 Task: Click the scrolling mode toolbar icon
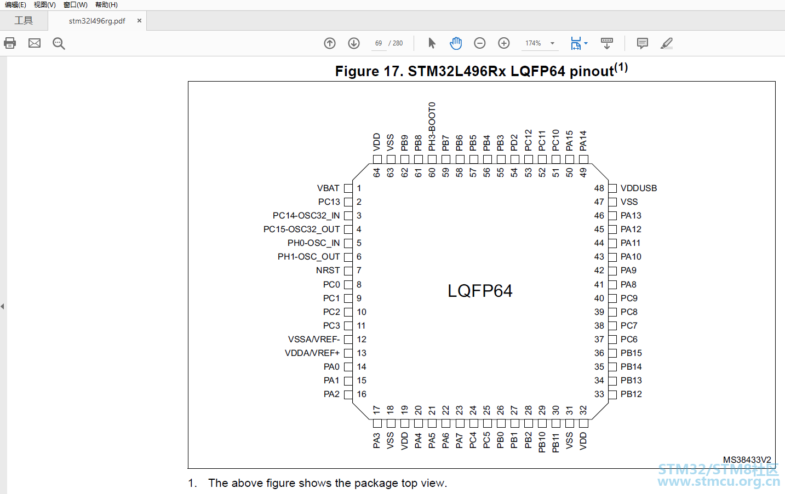click(607, 43)
